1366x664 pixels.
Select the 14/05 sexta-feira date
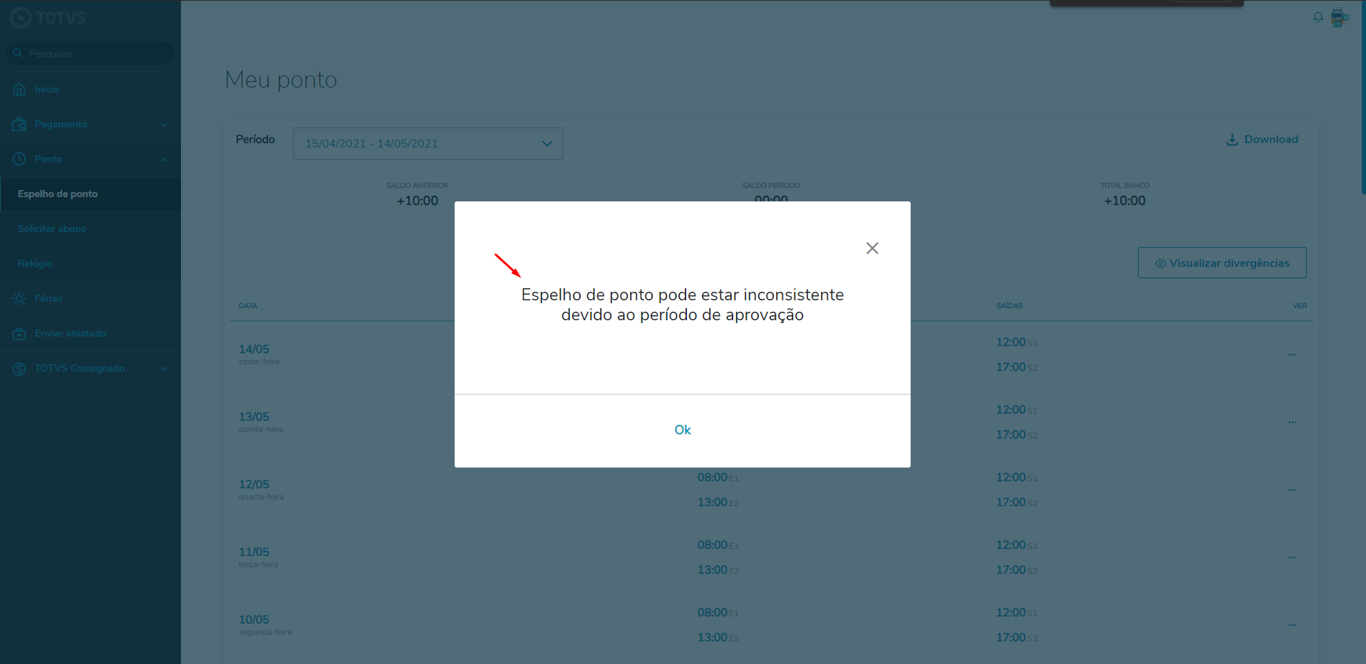point(259,354)
